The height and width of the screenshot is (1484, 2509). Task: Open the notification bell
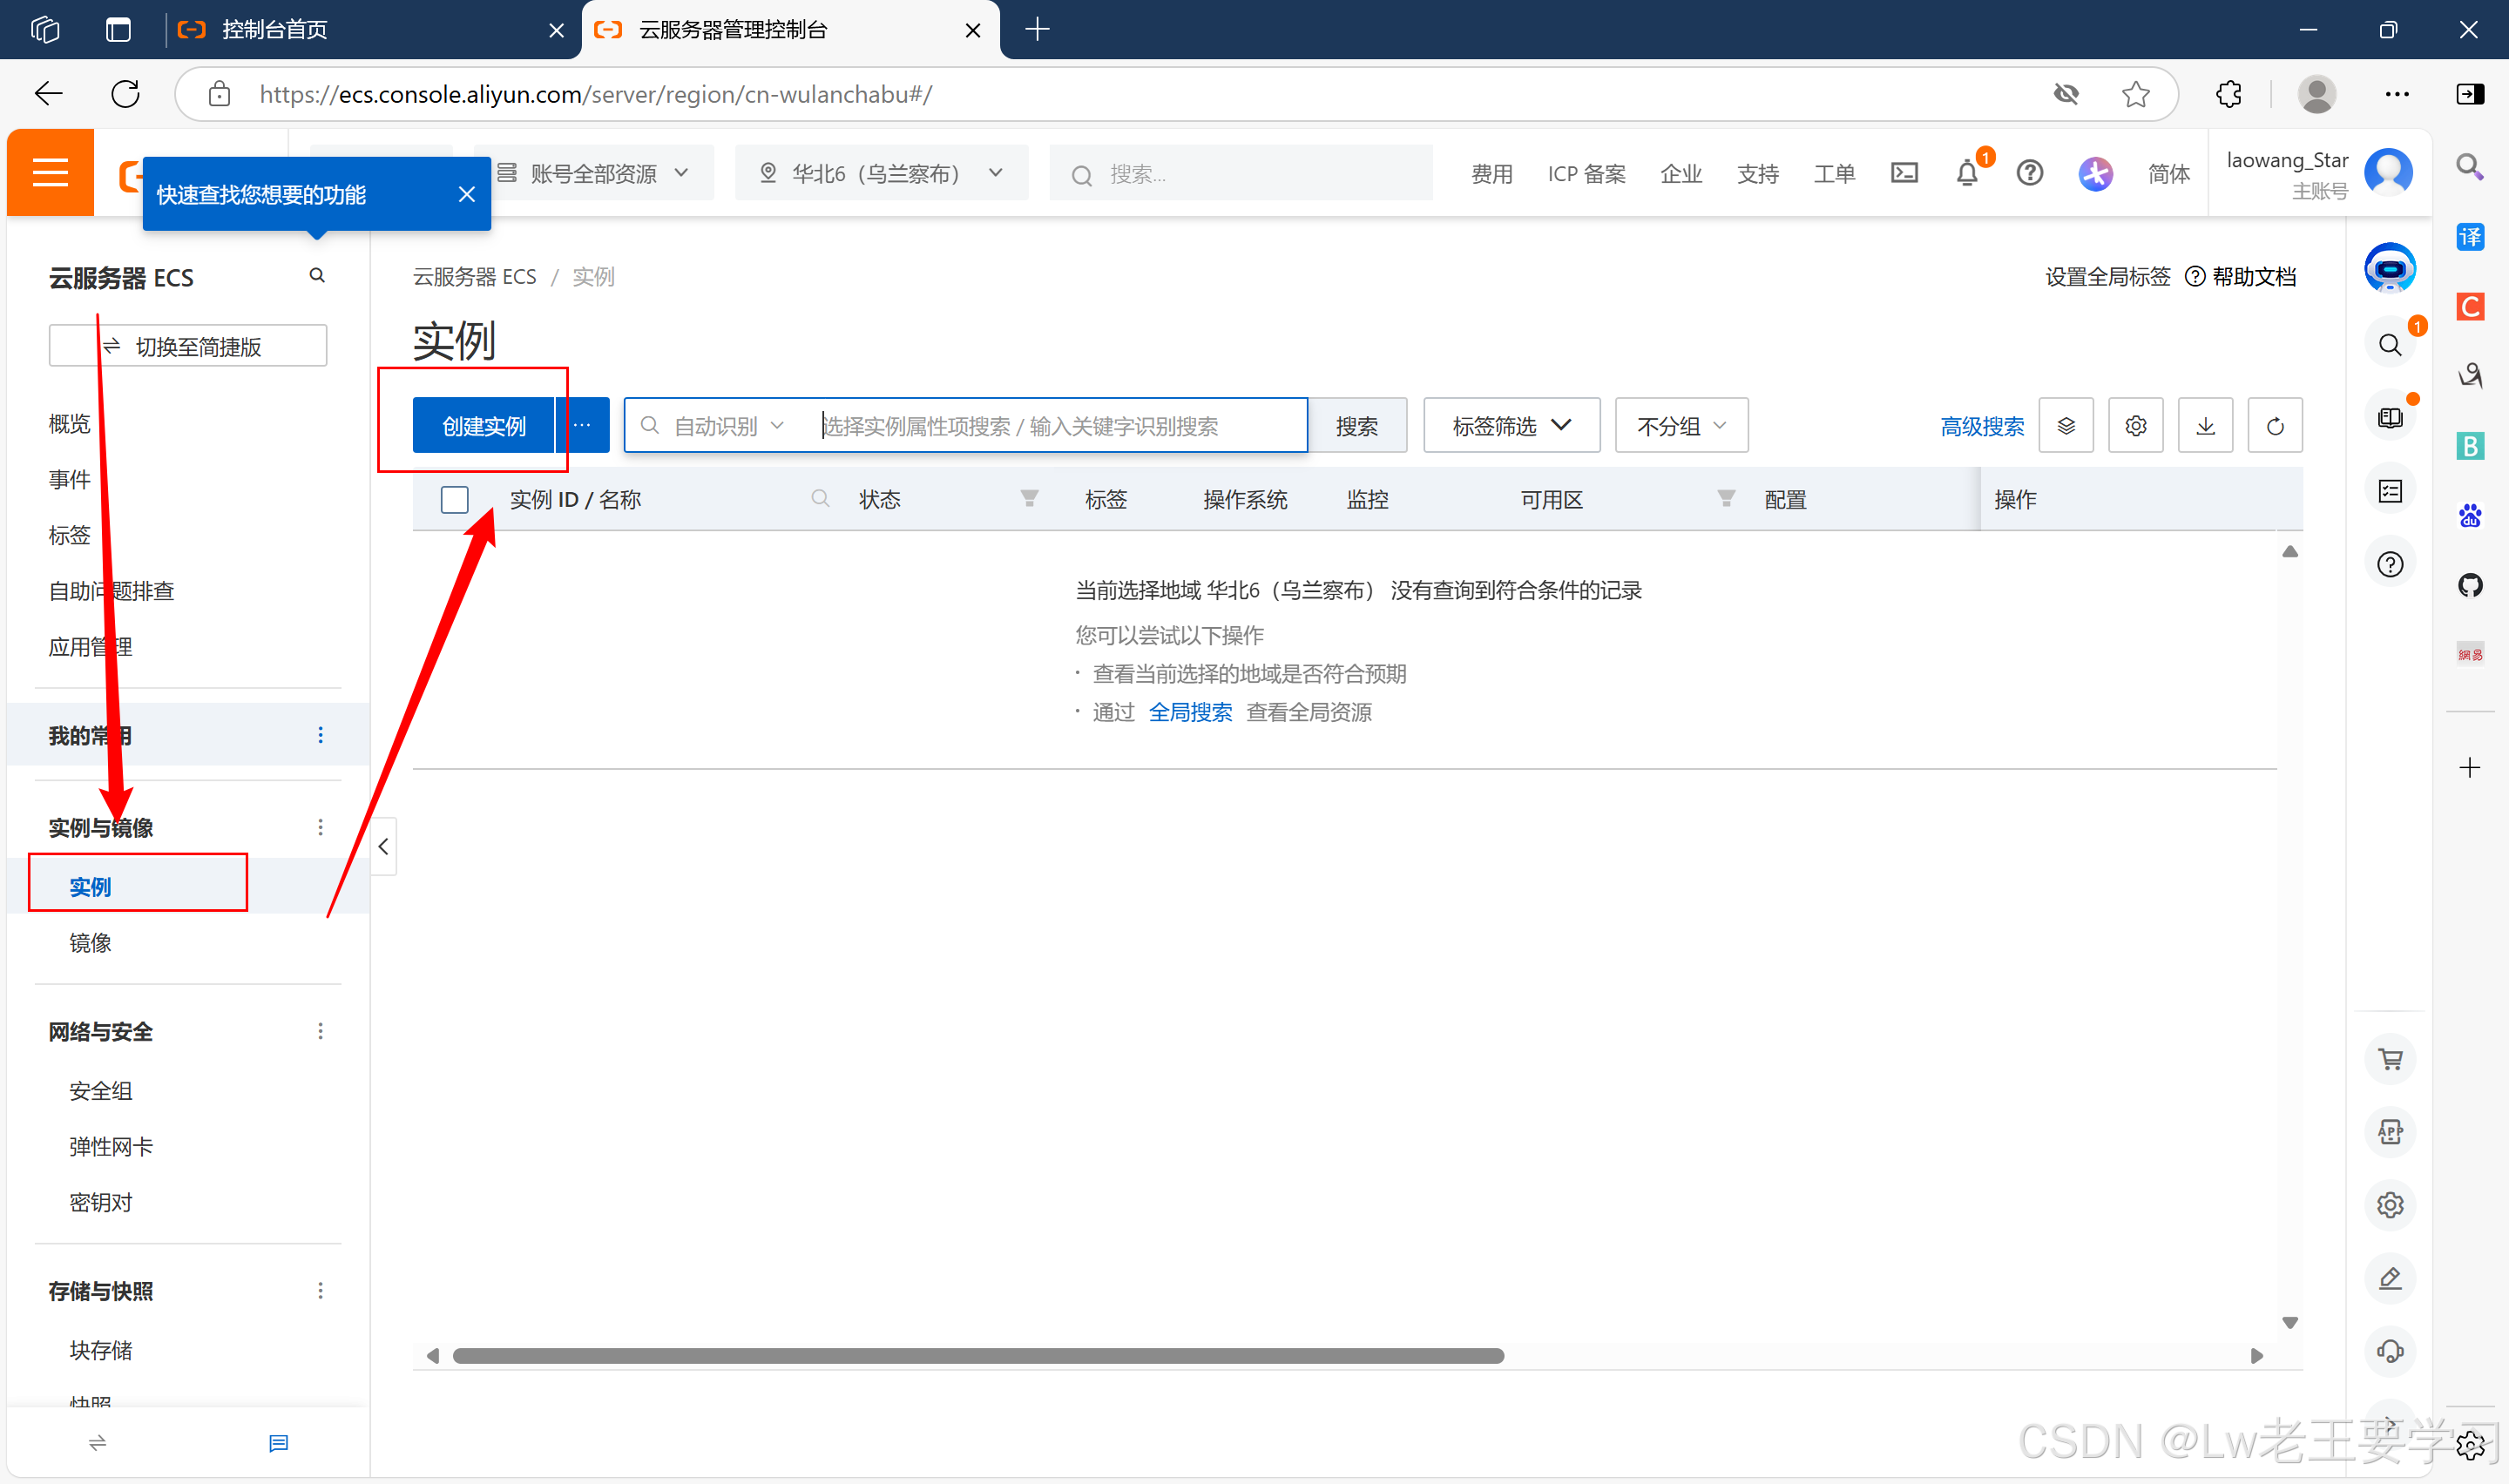1967,173
